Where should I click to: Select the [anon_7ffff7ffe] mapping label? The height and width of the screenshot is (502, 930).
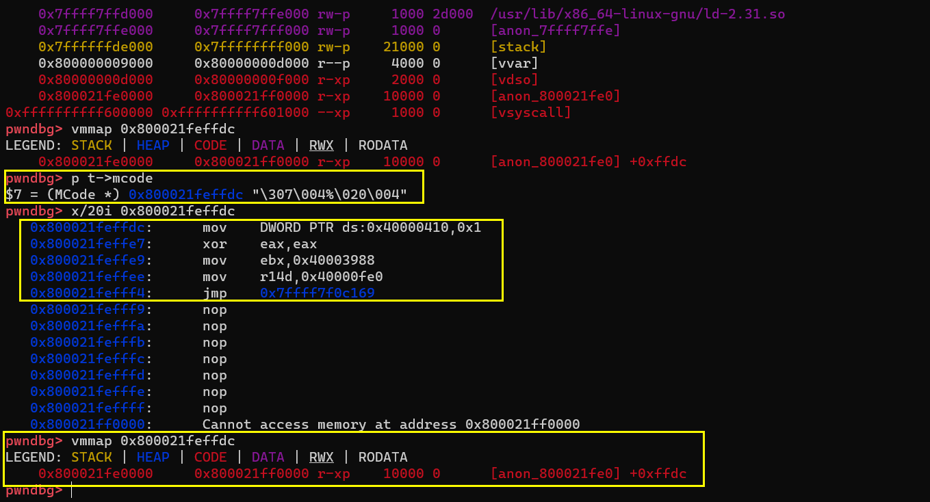[556, 31]
